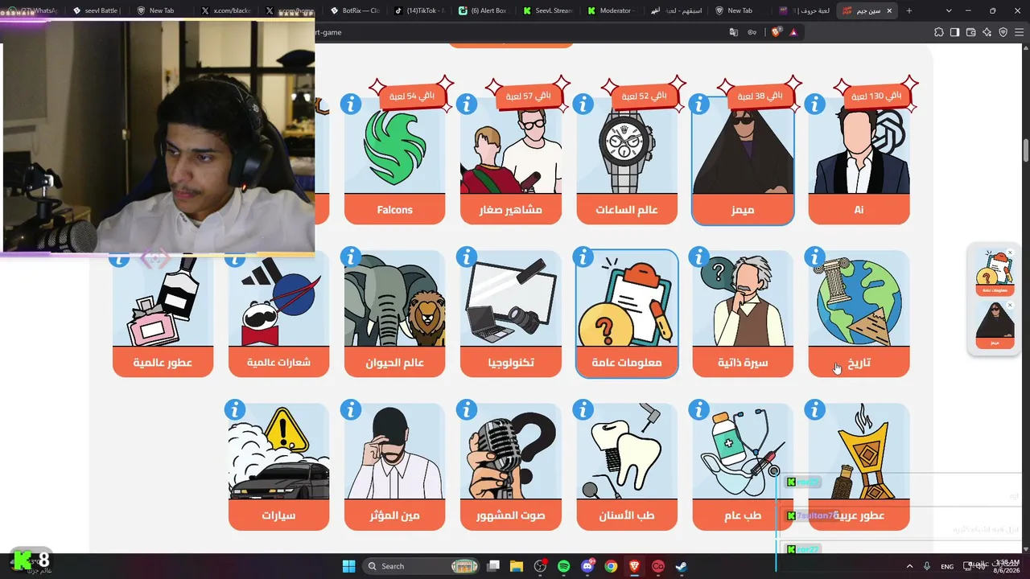Open the browser extensions puzzle icon
Image resolution: width=1030 pixels, height=579 pixels.
[x=939, y=32]
